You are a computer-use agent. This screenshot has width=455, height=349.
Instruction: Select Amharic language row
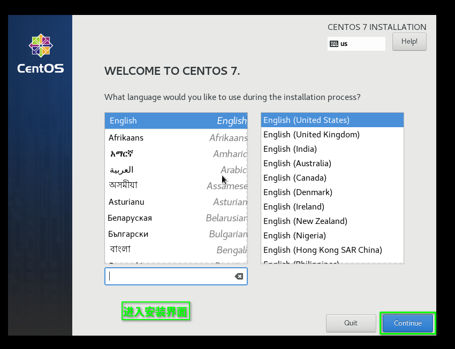(x=176, y=154)
